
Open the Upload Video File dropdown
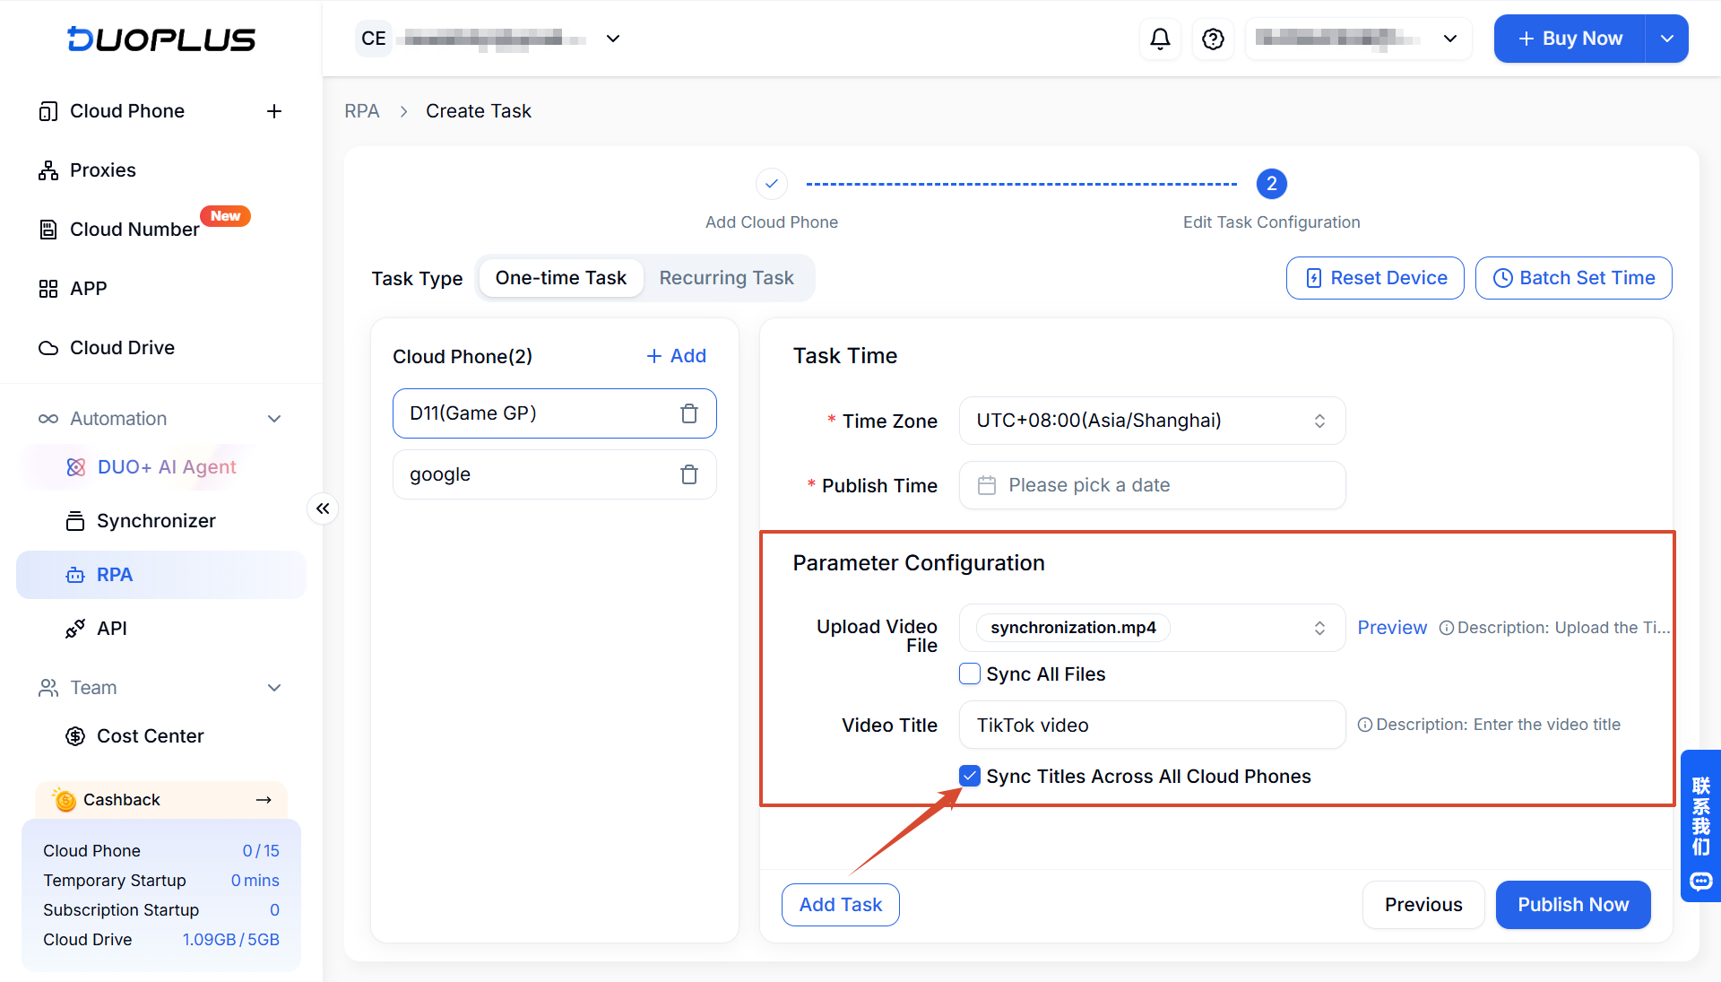click(x=1152, y=628)
